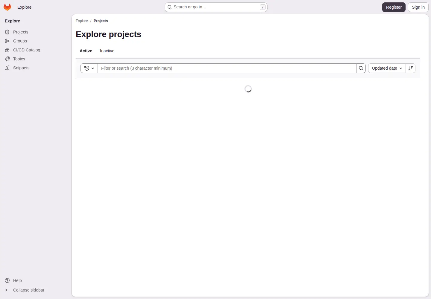The height and width of the screenshot is (299, 431).
Task: Click the magnifier search submit icon
Action: [361, 68]
